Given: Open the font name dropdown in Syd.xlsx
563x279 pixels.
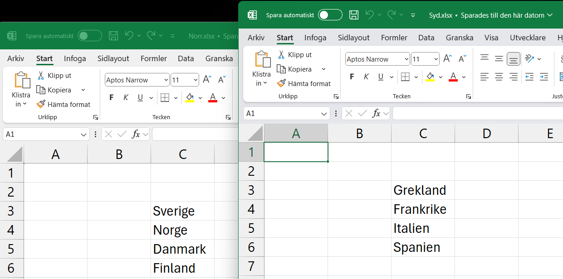Looking at the screenshot, I should tap(406, 59).
